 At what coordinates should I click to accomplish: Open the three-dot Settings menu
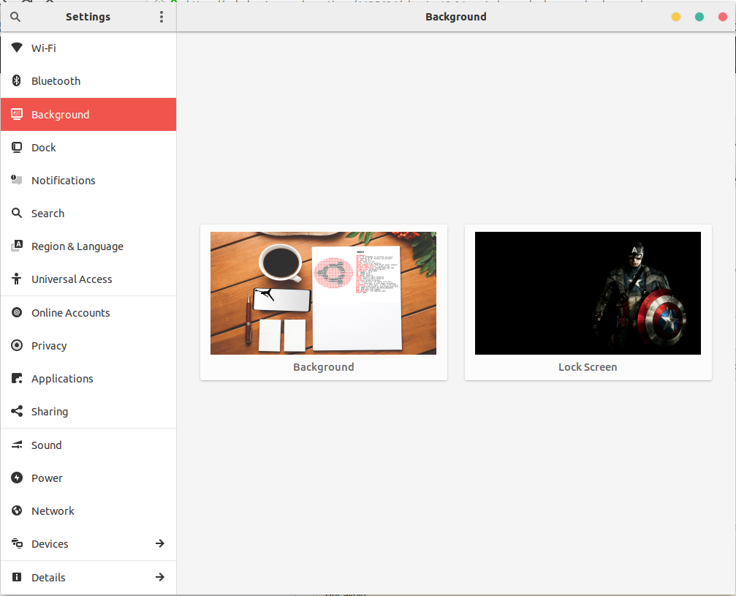click(x=162, y=17)
